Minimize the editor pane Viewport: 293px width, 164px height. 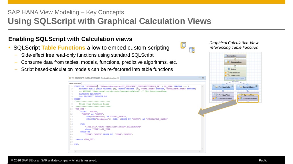coord(199,78)
